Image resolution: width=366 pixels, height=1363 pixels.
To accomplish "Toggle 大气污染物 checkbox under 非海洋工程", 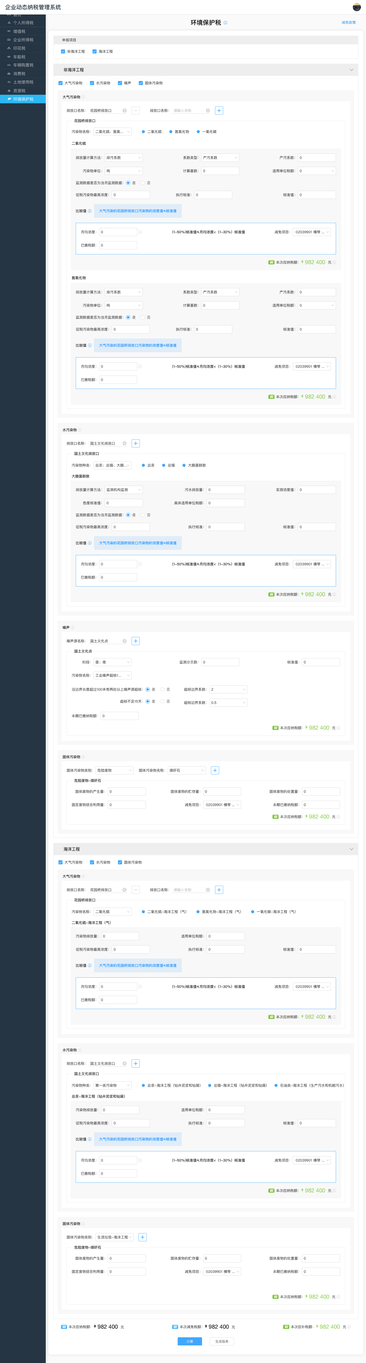I will [x=60, y=83].
